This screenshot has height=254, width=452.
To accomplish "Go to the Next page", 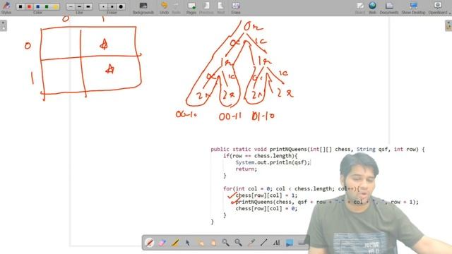I will pyautogui.click(x=221, y=8).
